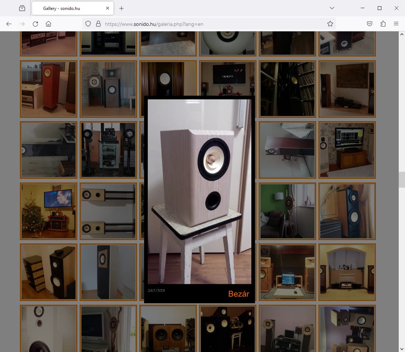Bookmark this page with the star
The width and height of the screenshot is (405, 352).
330,24
